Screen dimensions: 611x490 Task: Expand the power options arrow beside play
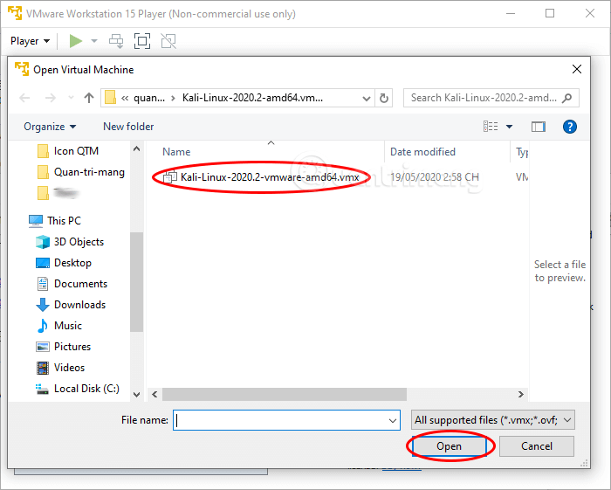point(94,40)
